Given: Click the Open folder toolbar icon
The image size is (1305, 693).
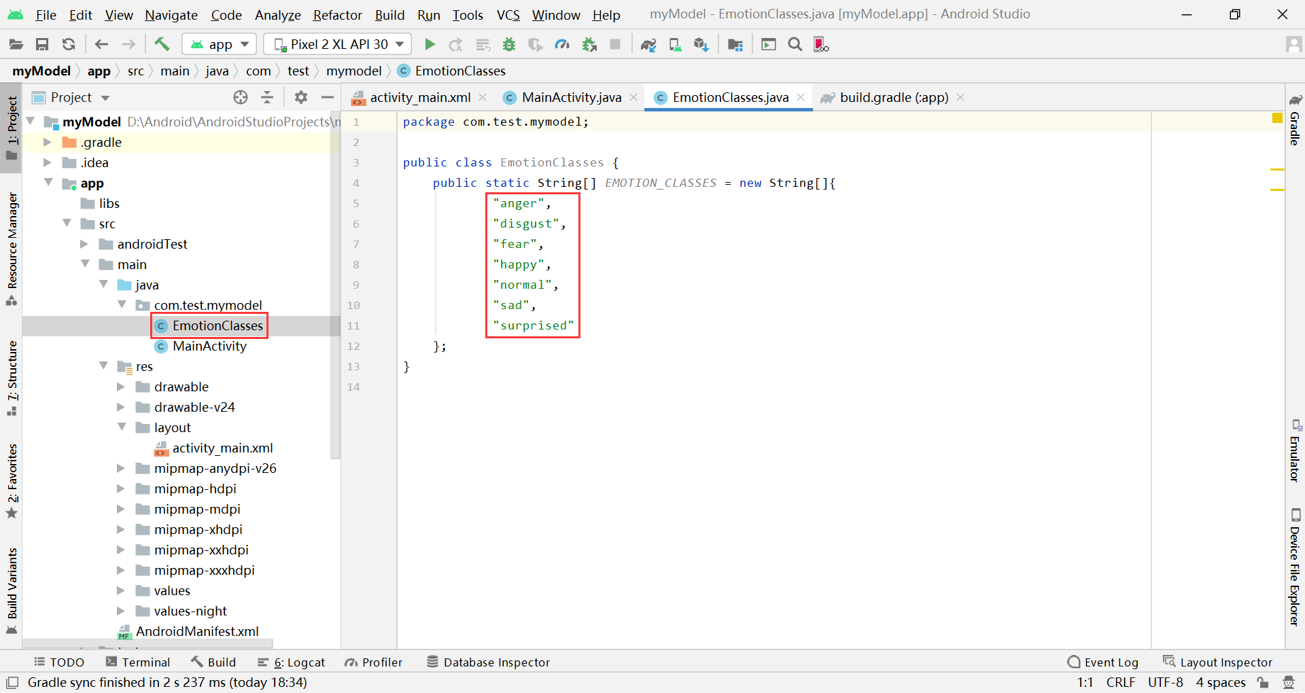Looking at the screenshot, I should (x=16, y=45).
